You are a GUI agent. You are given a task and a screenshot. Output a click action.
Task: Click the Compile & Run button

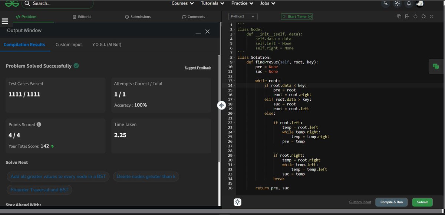(391, 202)
